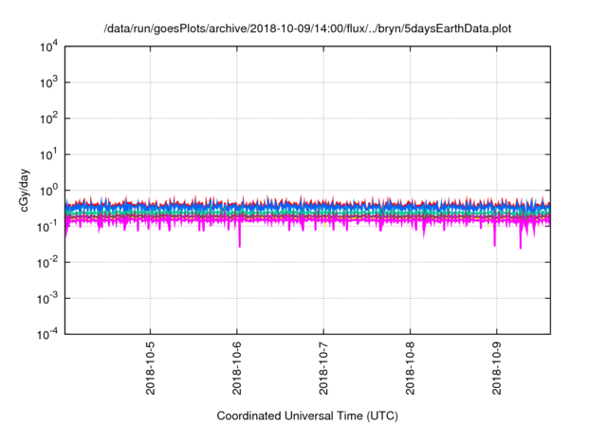Image resolution: width=607 pixels, height=425 pixels.
Task: Click the 10^2 y-axis tick label
Action: (x=48, y=119)
